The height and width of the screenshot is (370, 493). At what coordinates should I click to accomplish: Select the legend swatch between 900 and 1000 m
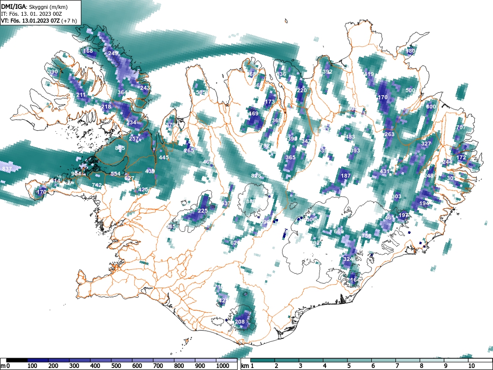(x=205, y=360)
